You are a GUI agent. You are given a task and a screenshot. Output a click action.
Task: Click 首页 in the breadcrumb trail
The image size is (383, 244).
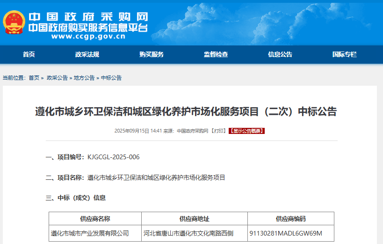34,78
